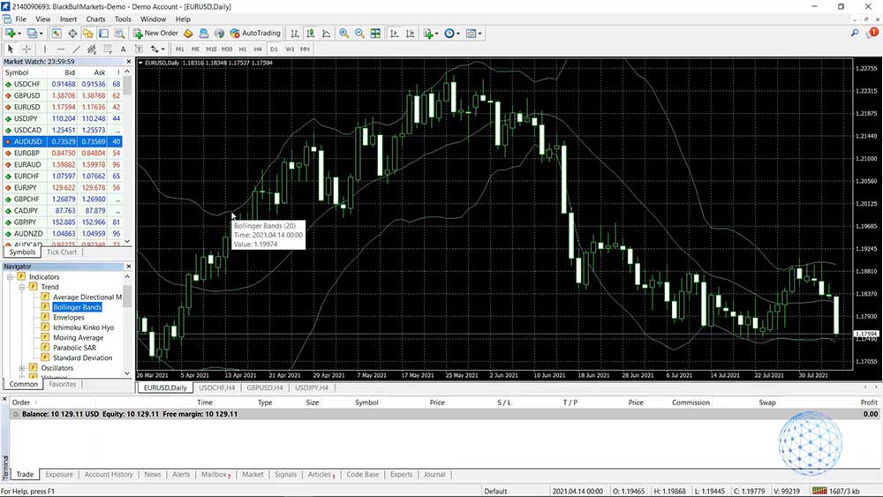883x497 pixels.
Task: Click the New Order button
Action: 155,34
